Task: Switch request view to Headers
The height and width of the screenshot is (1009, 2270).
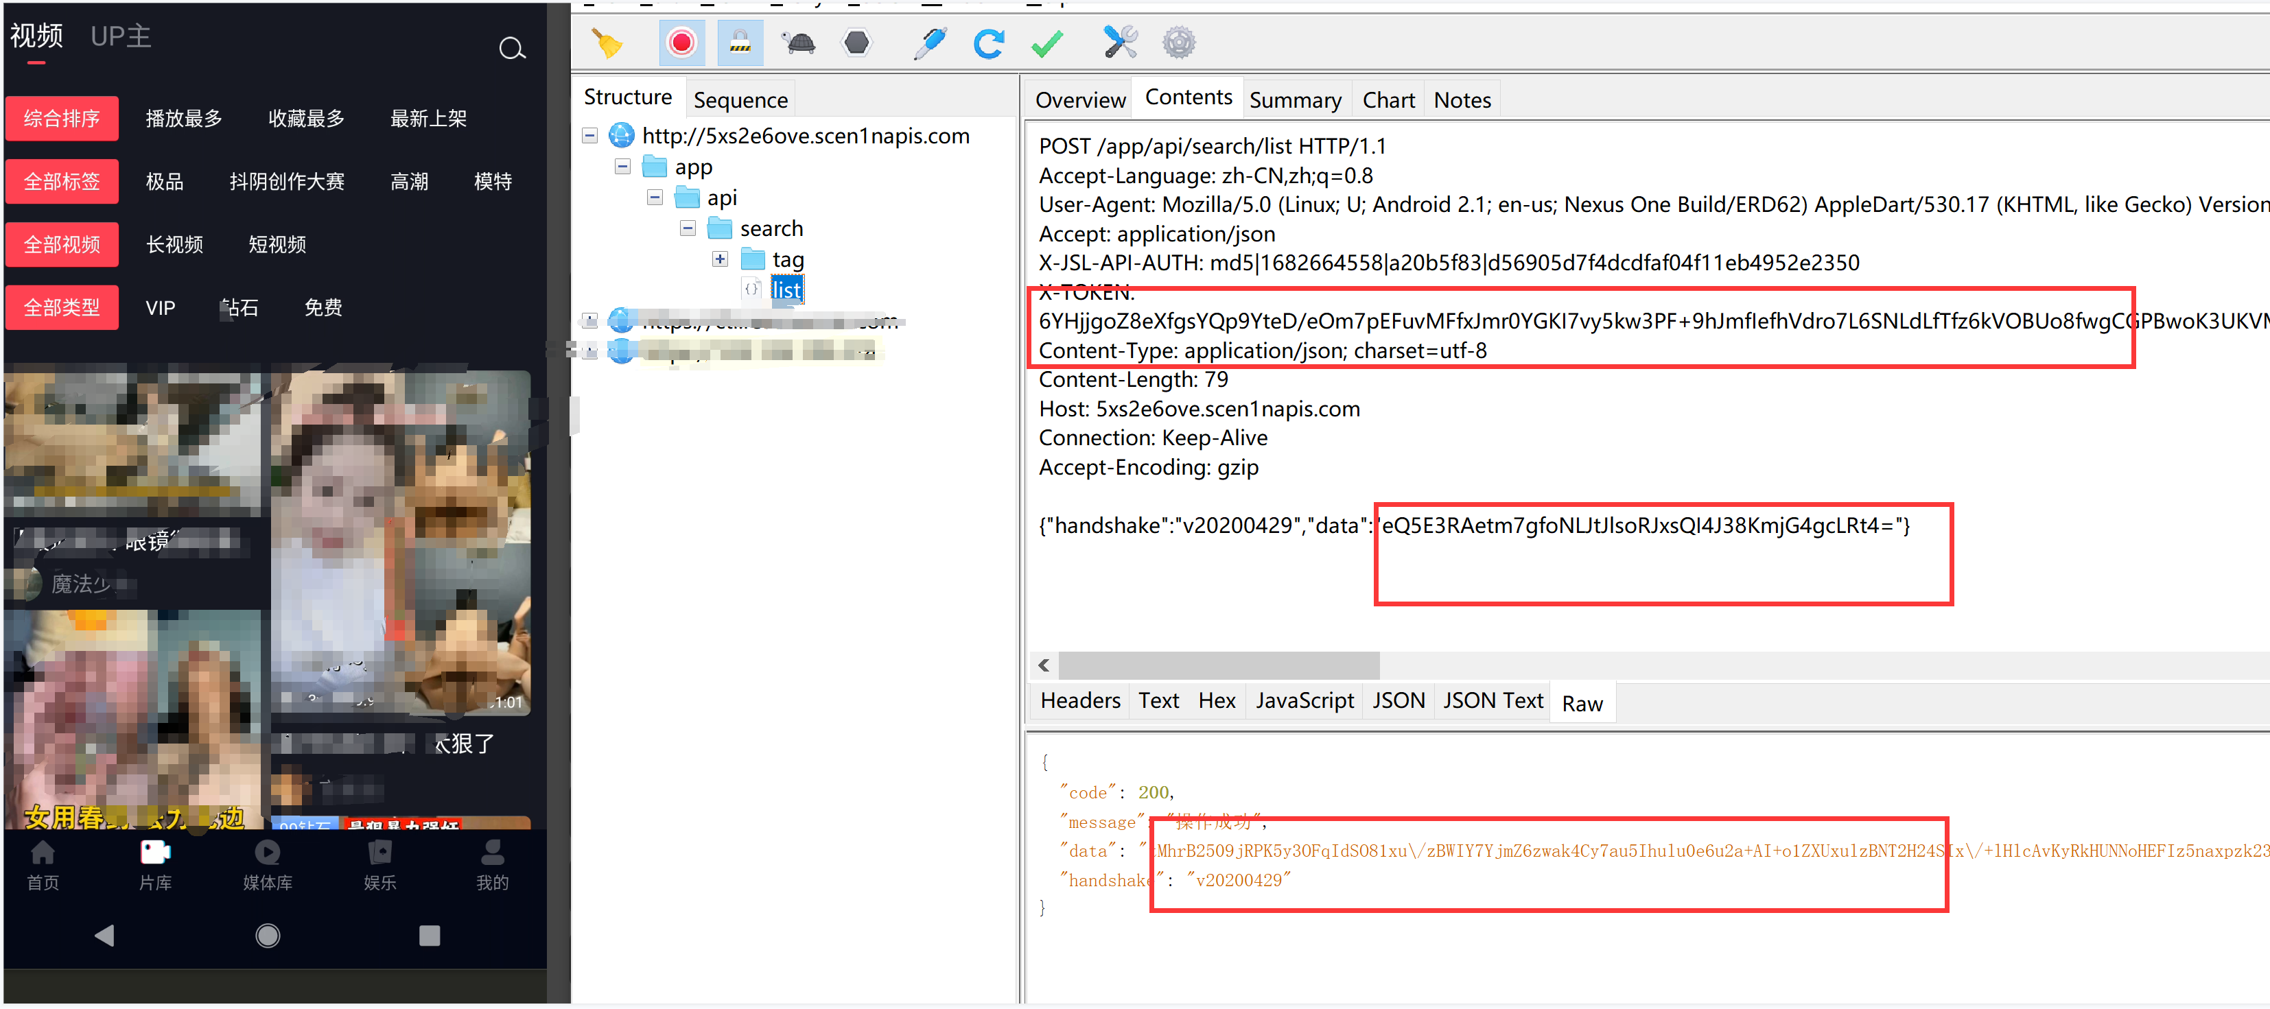Action: pos(1079,700)
